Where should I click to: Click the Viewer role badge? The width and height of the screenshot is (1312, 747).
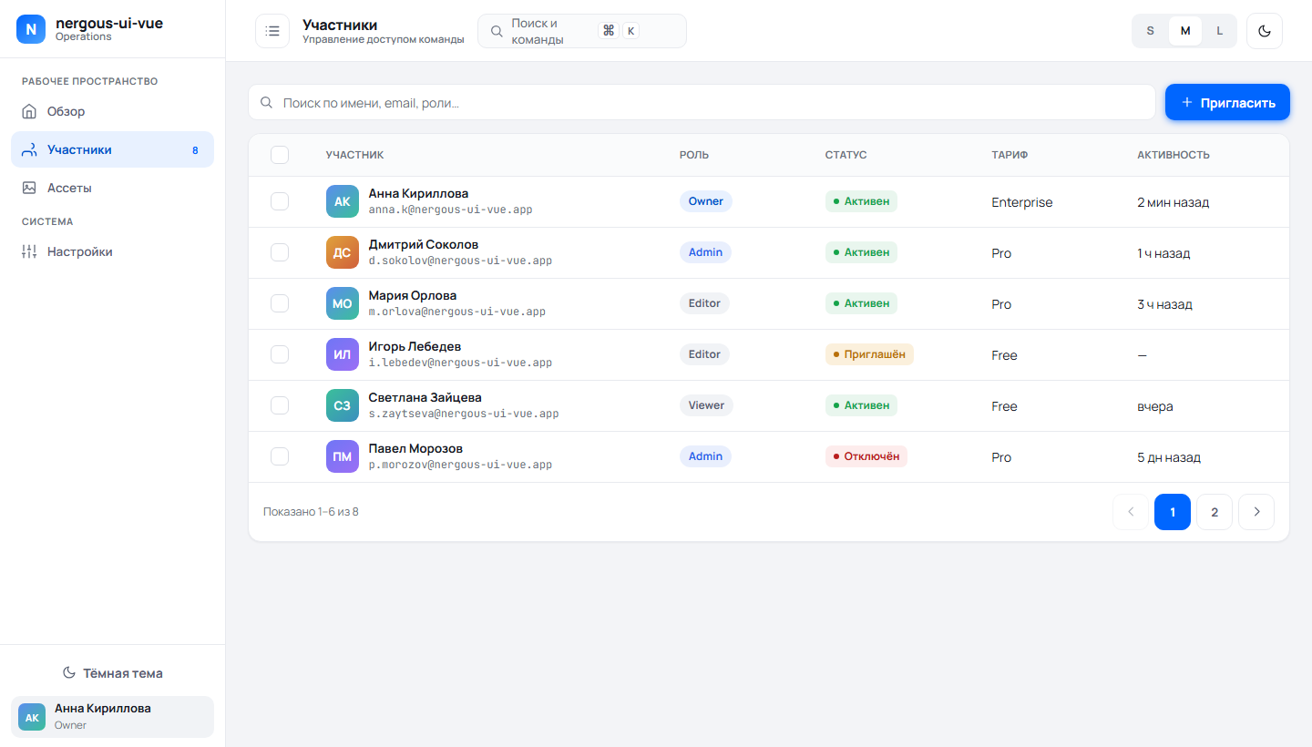[706, 405]
